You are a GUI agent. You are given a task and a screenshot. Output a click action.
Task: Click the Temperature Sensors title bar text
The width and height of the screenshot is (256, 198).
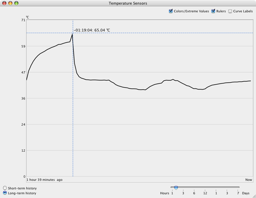128,3
